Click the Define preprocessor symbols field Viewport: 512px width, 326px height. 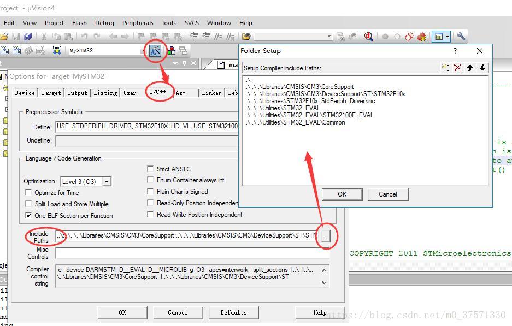pyautogui.click(x=147, y=126)
